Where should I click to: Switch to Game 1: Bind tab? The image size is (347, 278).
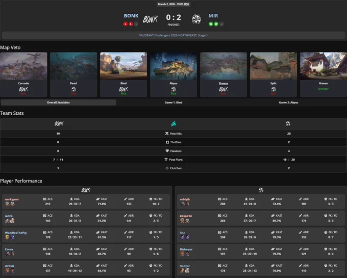173,103
